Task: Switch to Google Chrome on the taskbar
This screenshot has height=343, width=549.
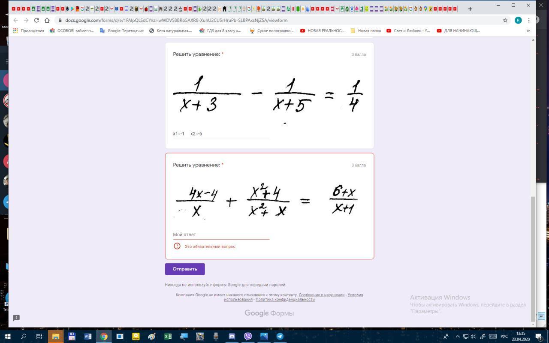Action: [104, 336]
